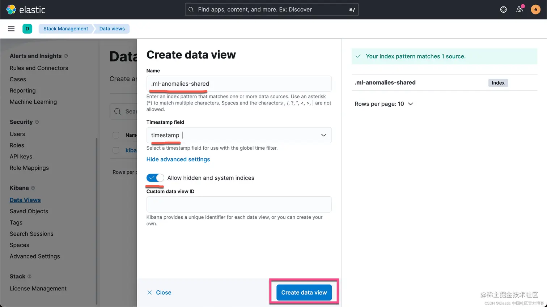Open Spaces page
Screen dimensions: 547x307
click(x=20, y=245)
